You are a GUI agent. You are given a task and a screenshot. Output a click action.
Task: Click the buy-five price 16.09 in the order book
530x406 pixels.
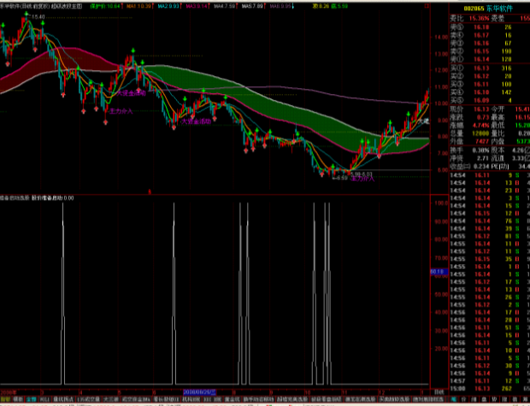[481, 100]
